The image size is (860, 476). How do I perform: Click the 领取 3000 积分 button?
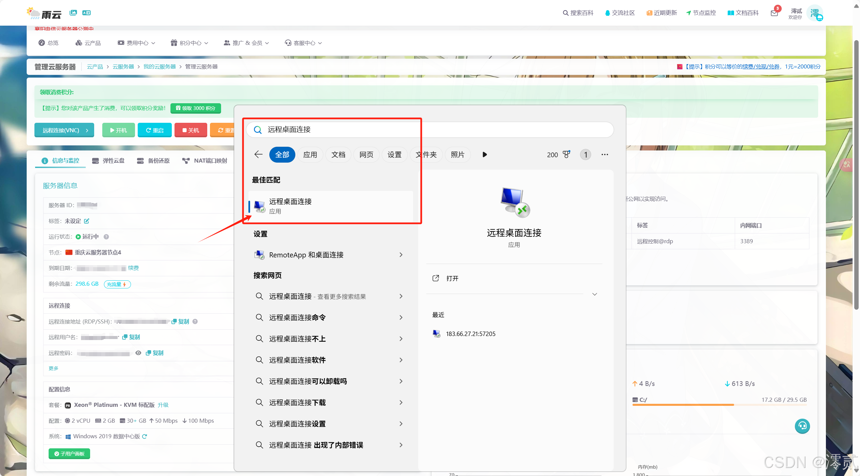195,108
